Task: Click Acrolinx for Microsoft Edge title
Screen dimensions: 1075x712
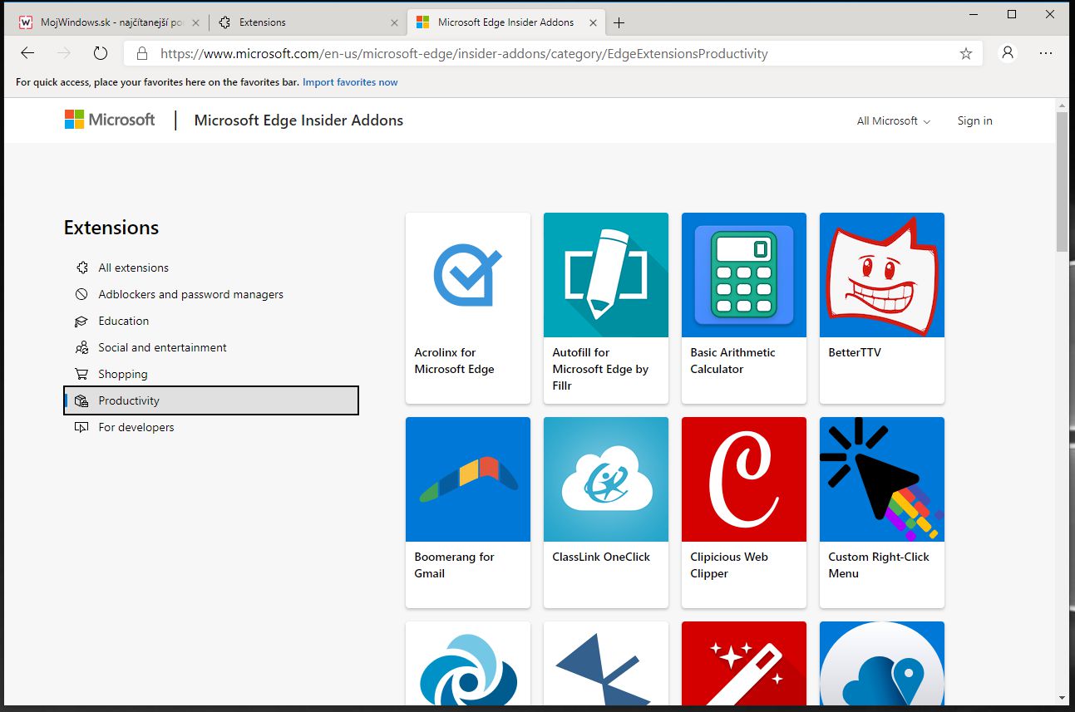Action: point(455,361)
